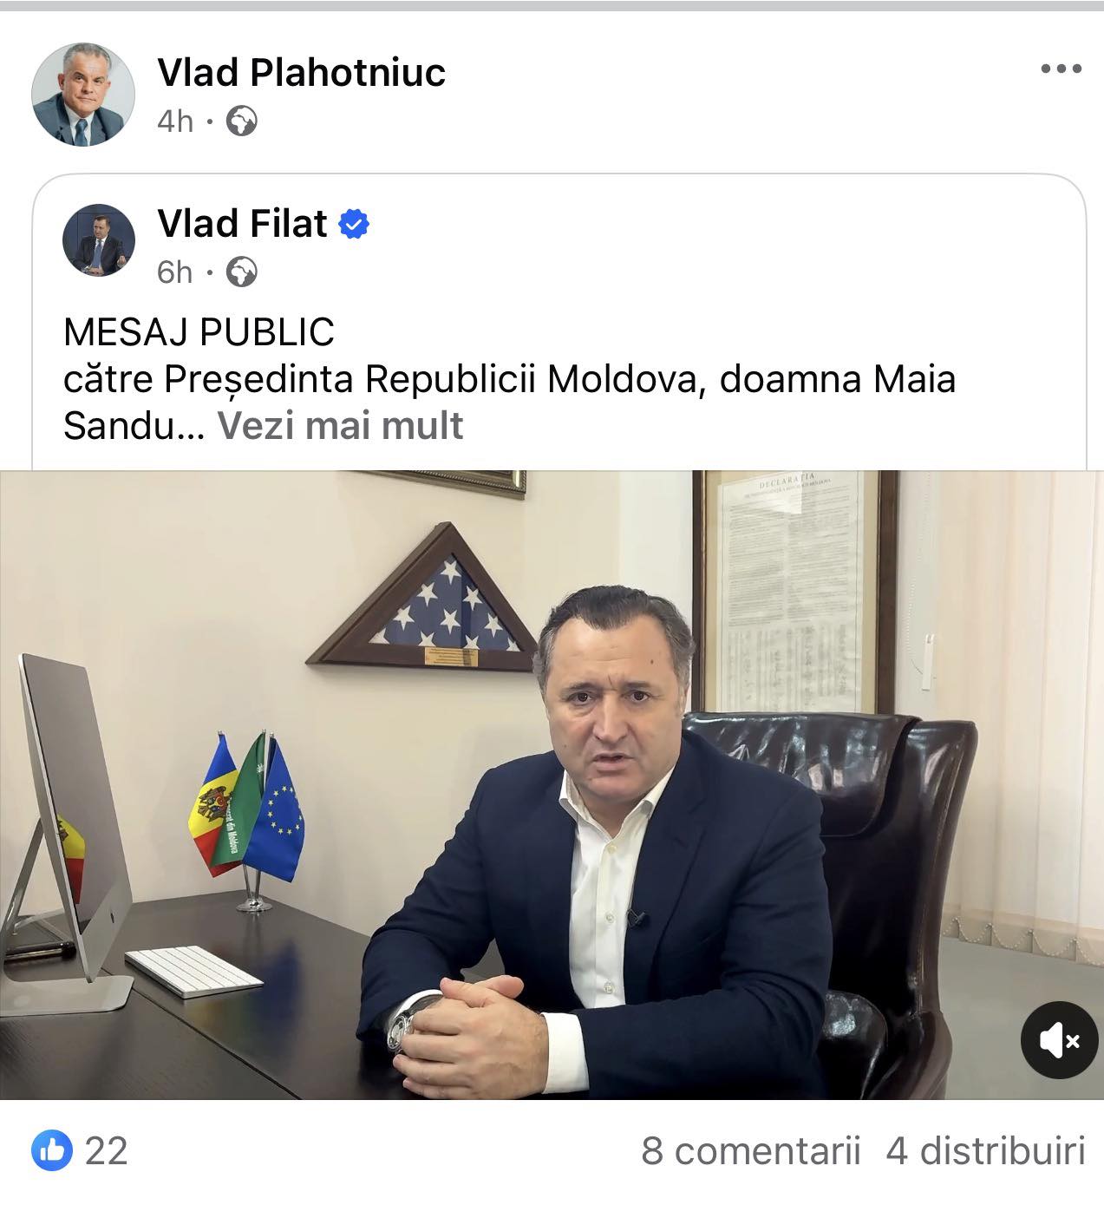Screen dimensions: 1104x1205
Task: View the 4 distribuiri shares list
Action: (x=985, y=1151)
